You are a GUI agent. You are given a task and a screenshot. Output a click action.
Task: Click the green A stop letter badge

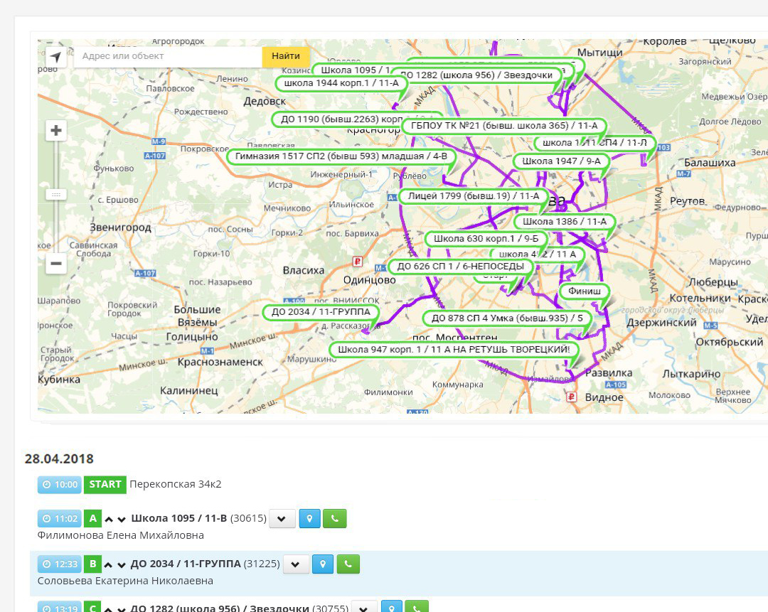point(92,518)
